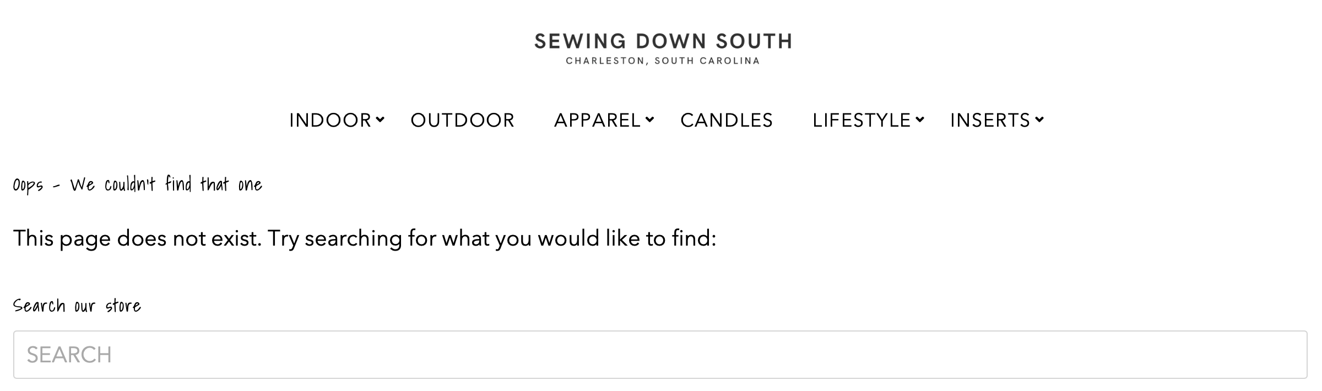The height and width of the screenshot is (391, 1322).
Task: Open the APPAREL navigation menu
Action: (x=597, y=120)
